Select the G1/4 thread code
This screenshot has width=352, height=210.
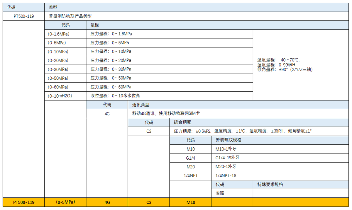[190, 158]
